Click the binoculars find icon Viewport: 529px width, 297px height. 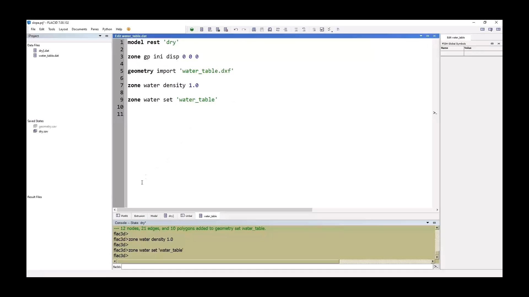254,29
